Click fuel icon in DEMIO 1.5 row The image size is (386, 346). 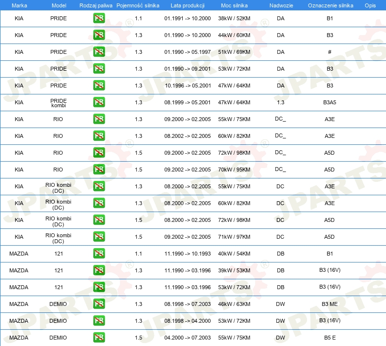pyautogui.click(x=99, y=338)
